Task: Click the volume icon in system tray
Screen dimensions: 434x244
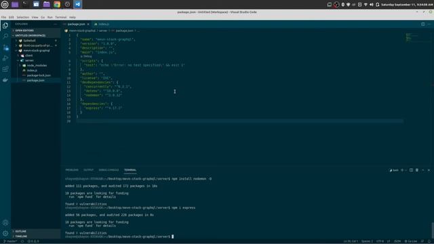Action: 371,5
